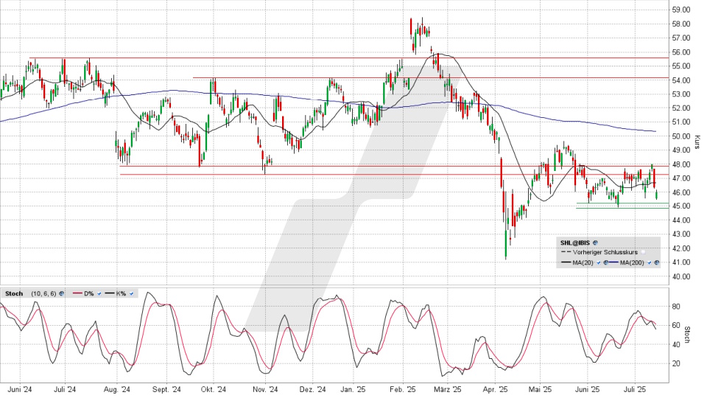Click the Apr. '25 date label

(x=495, y=389)
